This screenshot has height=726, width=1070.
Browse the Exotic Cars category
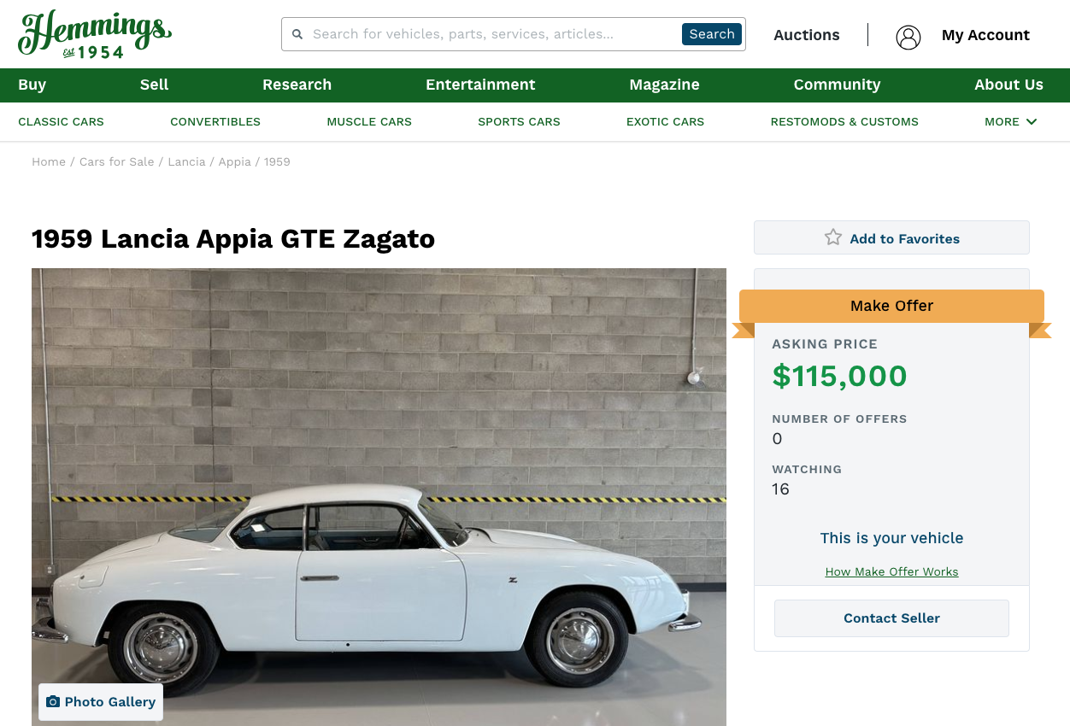pyautogui.click(x=666, y=122)
